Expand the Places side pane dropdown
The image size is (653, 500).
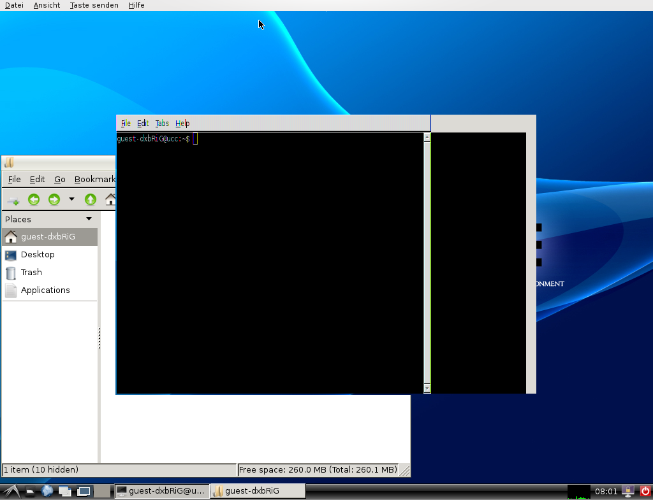click(89, 219)
